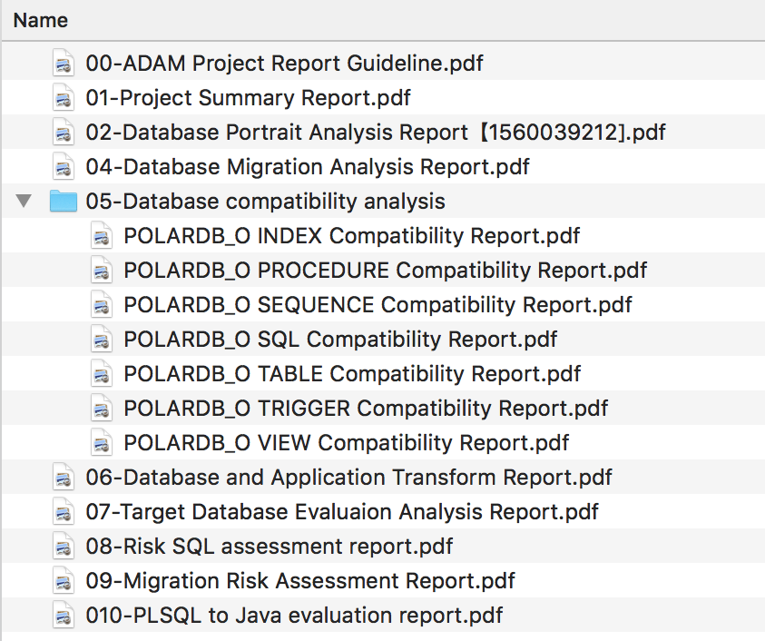The image size is (765, 641).
Task: Click PDF icon for 06-Database and Application Transform Report
Action: [64, 478]
